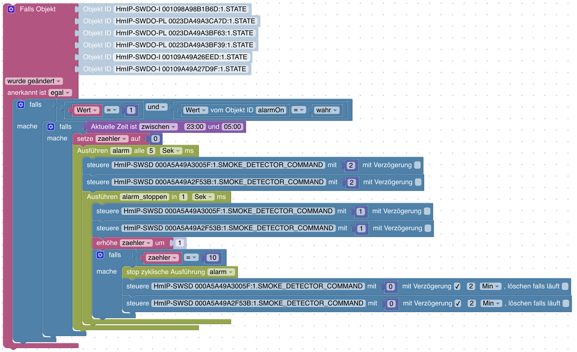Viewport: 577px width, 352px height.
Task: Edit delay value 2 on 3005F steuere
Action: (471, 286)
